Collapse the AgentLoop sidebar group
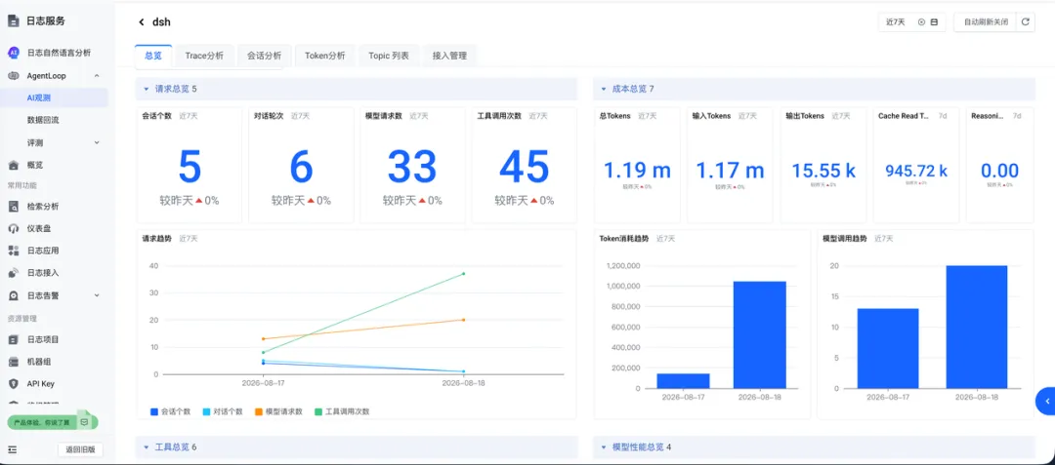The image size is (1055, 465). (x=96, y=76)
